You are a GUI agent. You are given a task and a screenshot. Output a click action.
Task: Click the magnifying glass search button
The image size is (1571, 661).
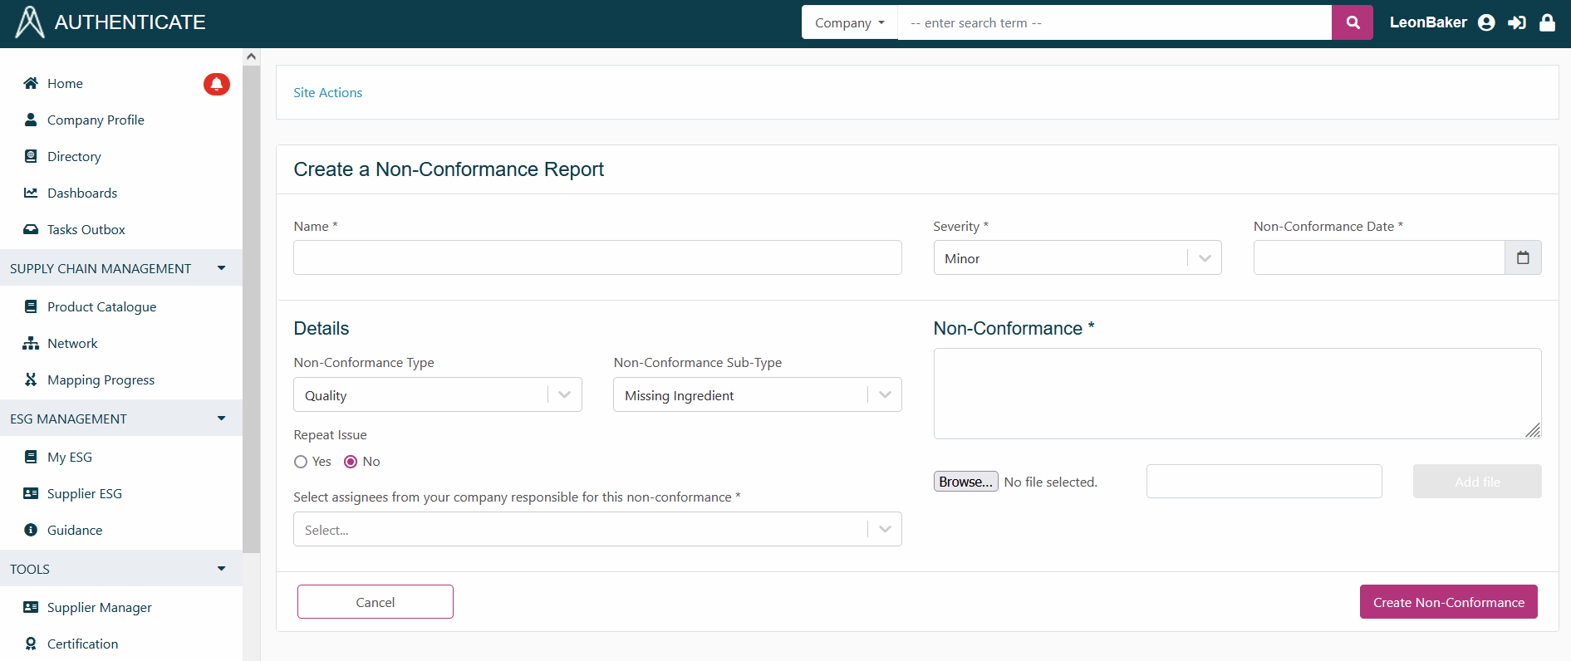[1352, 22]
